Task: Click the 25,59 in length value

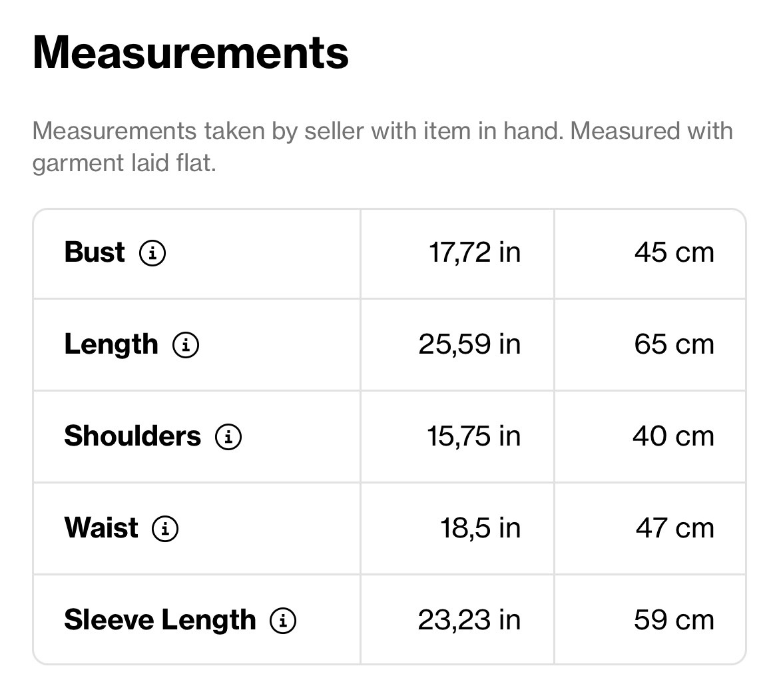Action: tap(469, 344)
